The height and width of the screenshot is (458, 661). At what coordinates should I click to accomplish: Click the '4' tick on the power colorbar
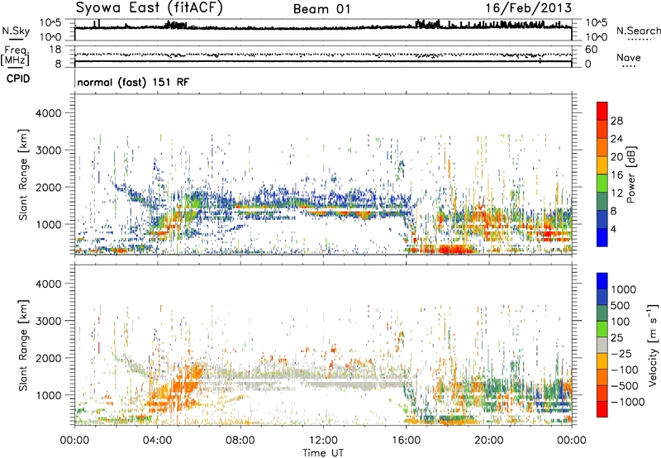tap(613, 229)
